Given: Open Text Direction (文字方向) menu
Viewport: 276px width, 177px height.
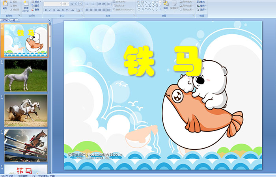Looking at the screenshot, I should coord(120,2).
